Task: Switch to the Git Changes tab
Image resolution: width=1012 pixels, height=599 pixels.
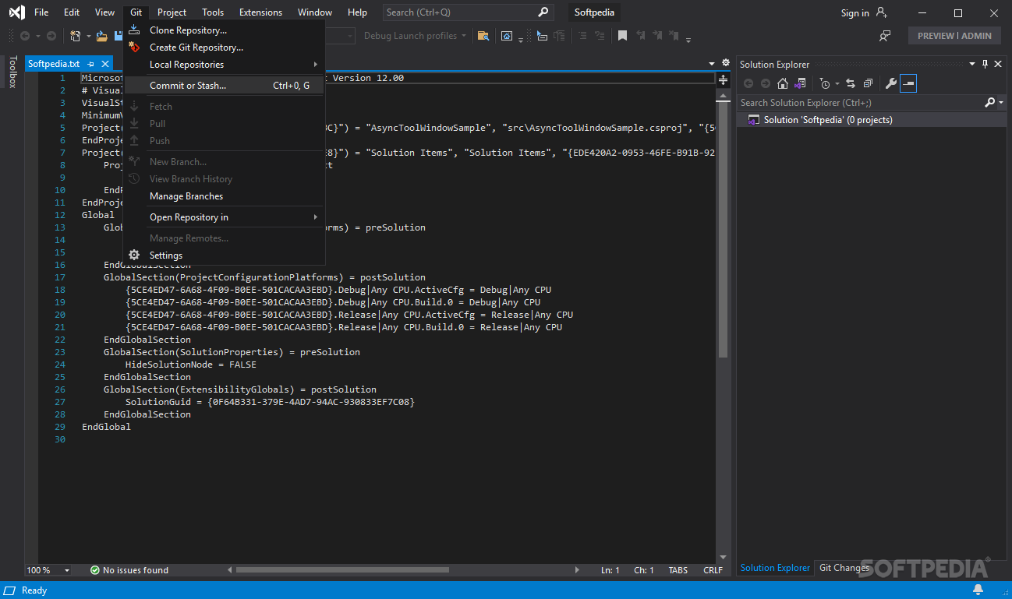Action: point(844,568)
